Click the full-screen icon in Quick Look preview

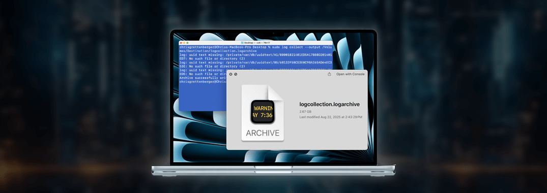[x=236, y=74]
